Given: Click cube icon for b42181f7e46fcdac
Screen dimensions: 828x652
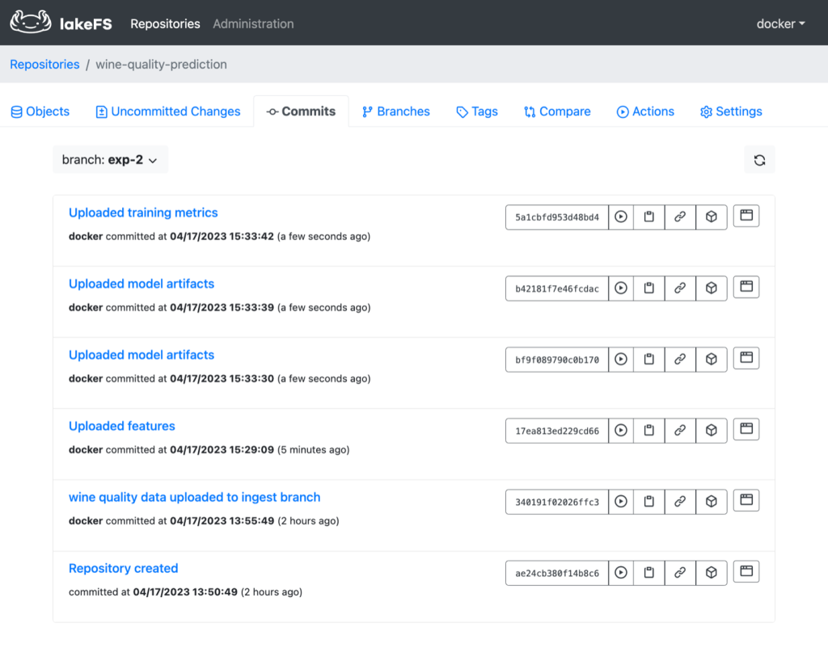Looking at the screenshot, I should 712,288.
